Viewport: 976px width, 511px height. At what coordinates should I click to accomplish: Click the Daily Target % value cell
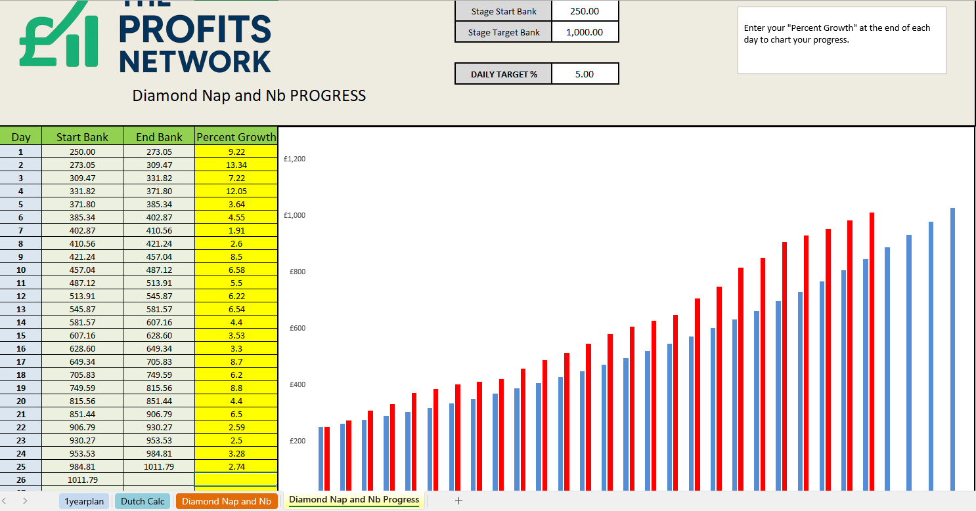click(585, 74)
